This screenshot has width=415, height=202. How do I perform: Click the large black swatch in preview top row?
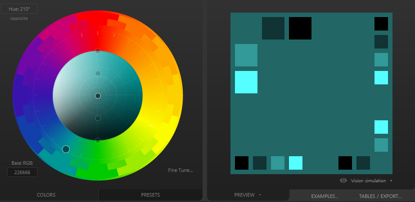[x=300, y=28]
